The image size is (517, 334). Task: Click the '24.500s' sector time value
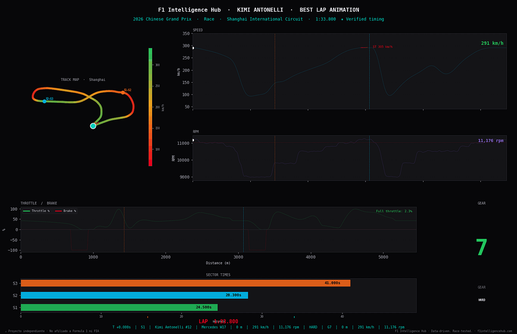point(204,307)
